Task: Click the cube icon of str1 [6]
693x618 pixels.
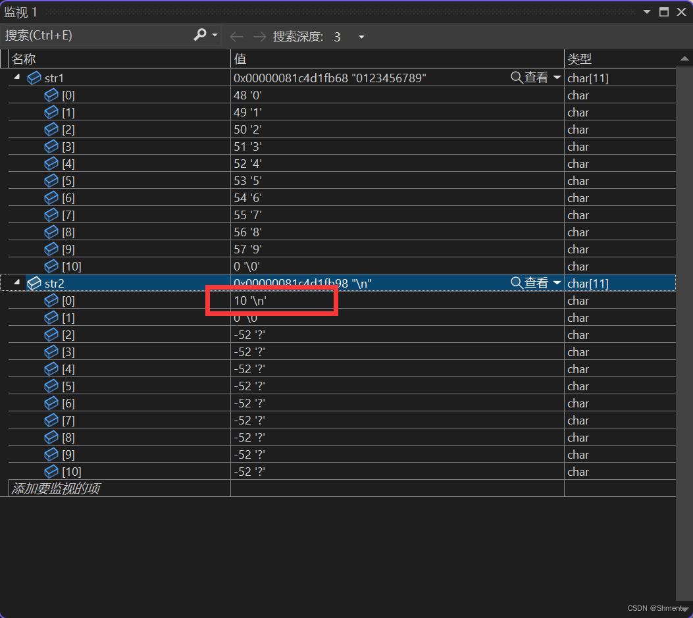Action: click(x=51, y=198)
